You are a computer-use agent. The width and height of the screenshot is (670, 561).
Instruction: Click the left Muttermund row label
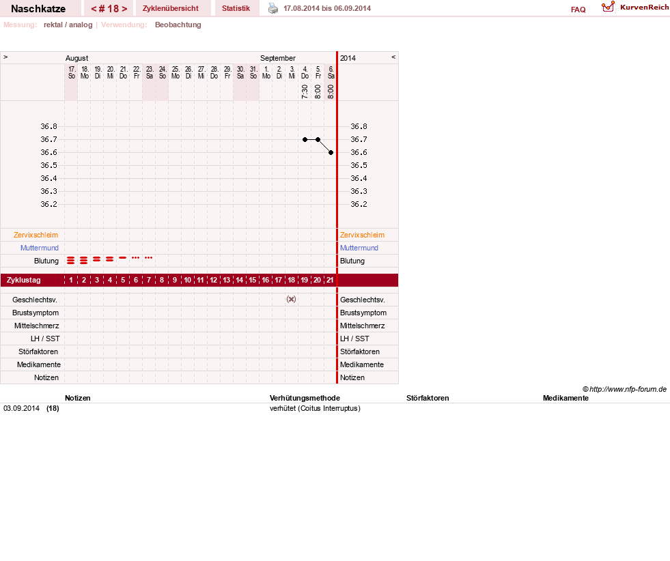pyautogui.click(x=40, y=248)
